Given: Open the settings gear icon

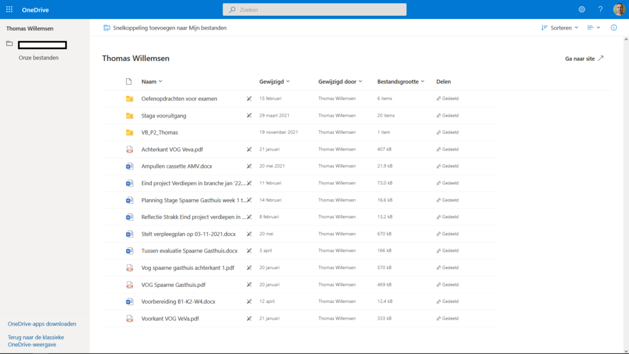Looking at the screenshot, I should pos(582,9).
